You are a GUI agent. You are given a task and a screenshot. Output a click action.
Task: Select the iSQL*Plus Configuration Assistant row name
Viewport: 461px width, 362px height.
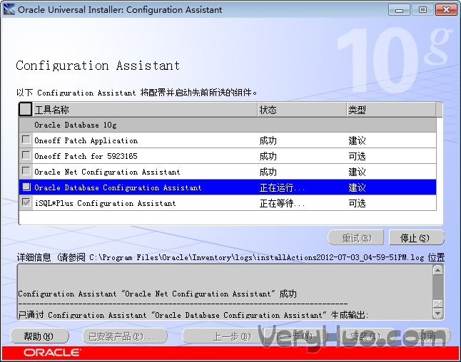(x=105, y=203)
